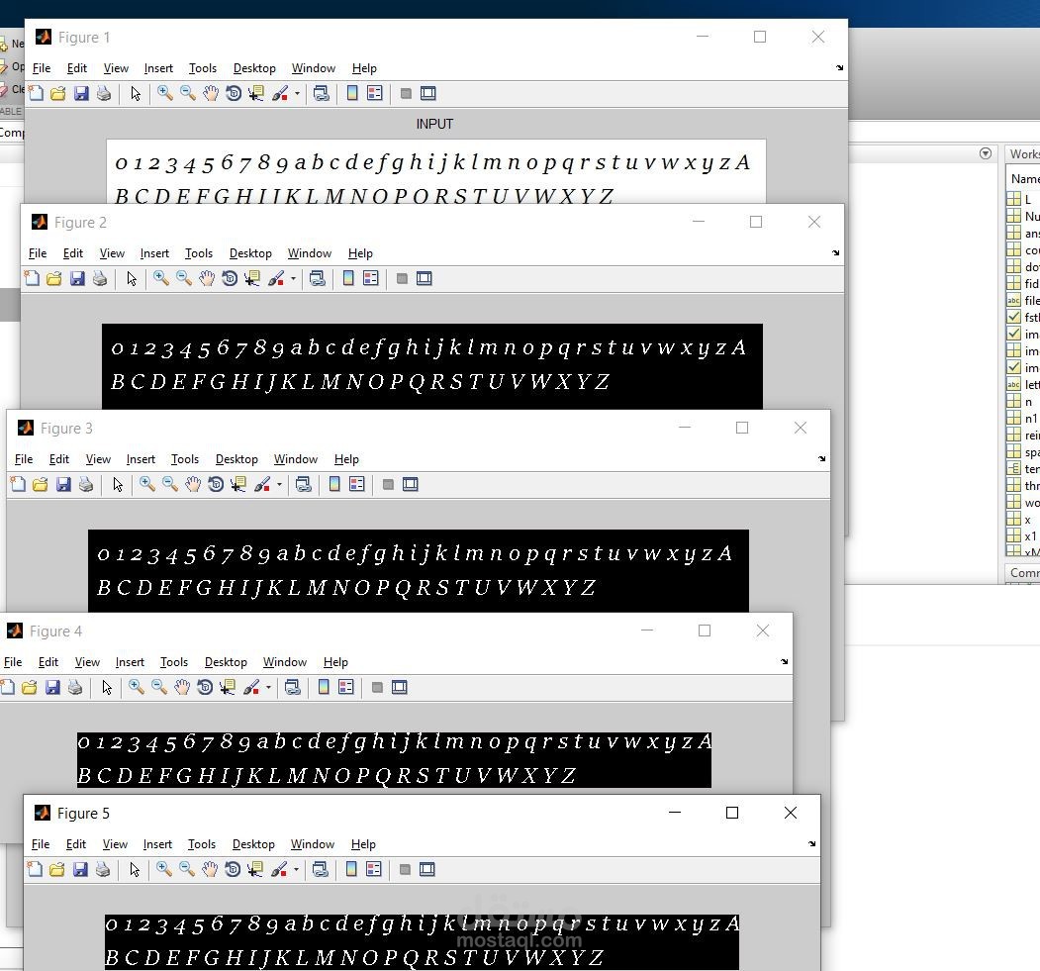Click Dock Figure arrow in Figure 1 menubar
The width and height of the screenshot is (1040, 971).
(839, 68)
